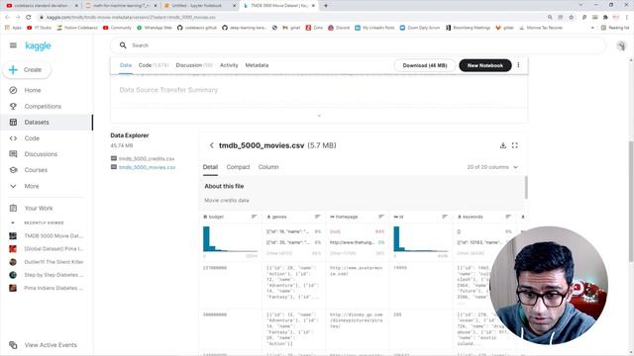This screenshot has height=356, width=634.
Task: Sort by the genres column
Action: pos(317,217)
